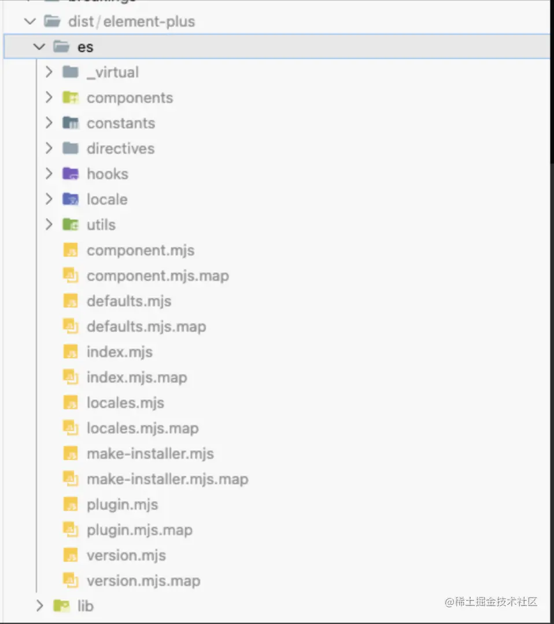
Task: Click the components folder icon
Action: point(71,98)
